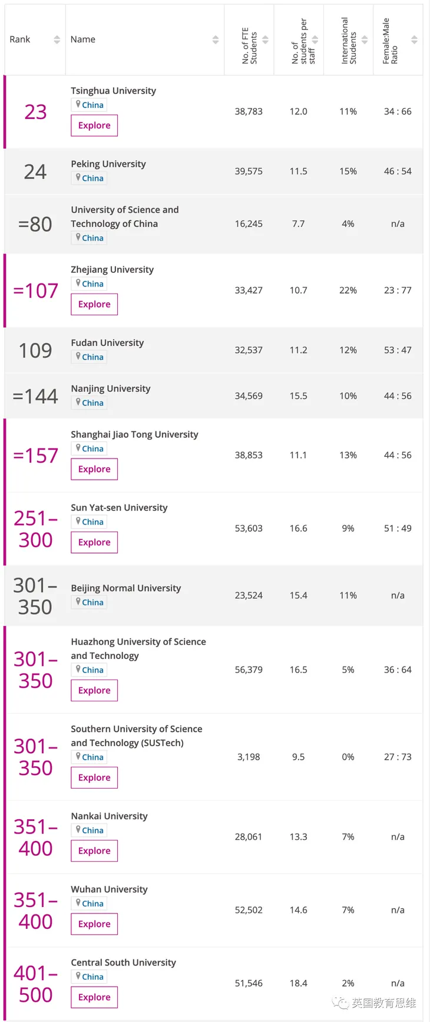430x1022 pixels.
Task: Click the Explore button under Tsinghua University
Action: point(94,126)
